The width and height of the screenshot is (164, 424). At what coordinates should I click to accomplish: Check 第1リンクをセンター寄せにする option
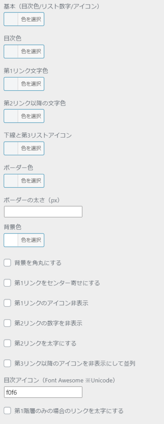coord(7,283)
